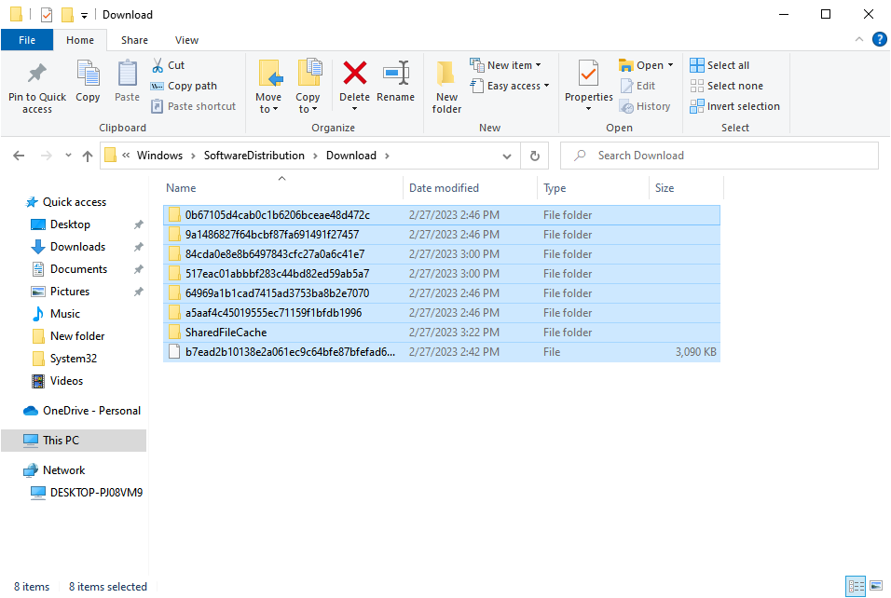Open Desktop in Quick access
The image size is (891, 598).
(70, 224)
